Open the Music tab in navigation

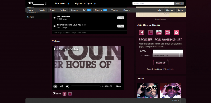(53, 10)
